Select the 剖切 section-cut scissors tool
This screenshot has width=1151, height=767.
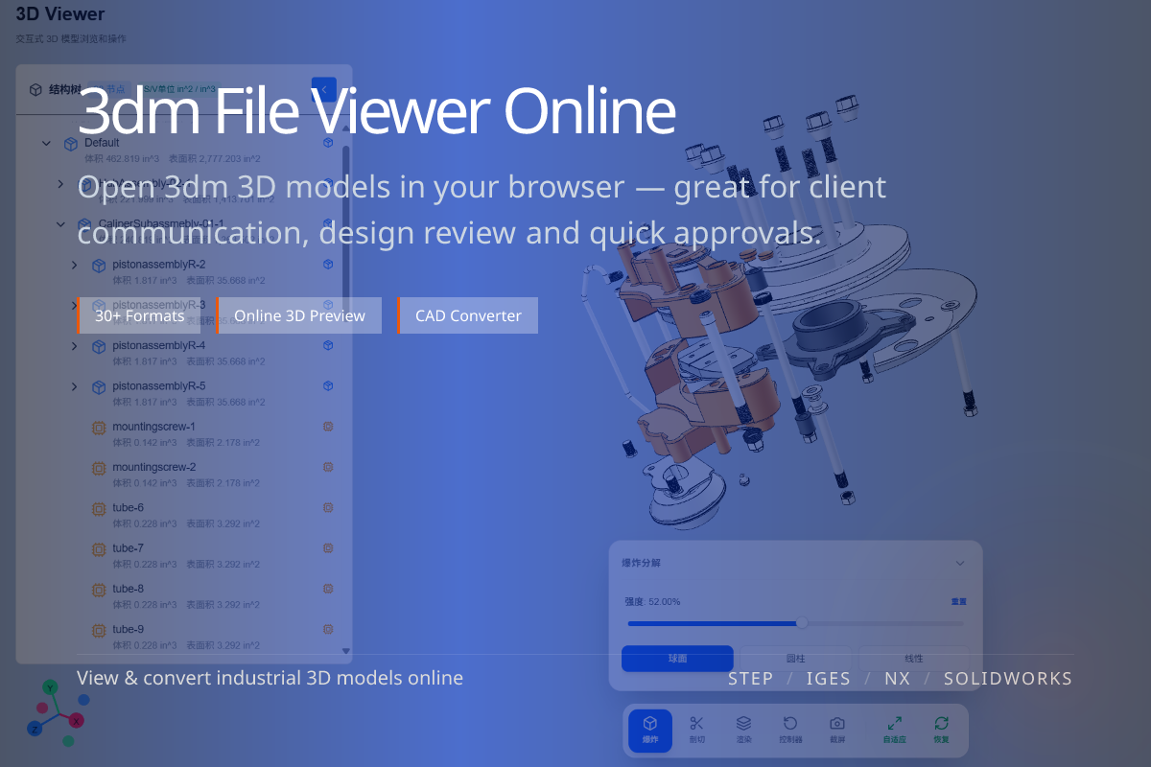click(x=697, y=730)
